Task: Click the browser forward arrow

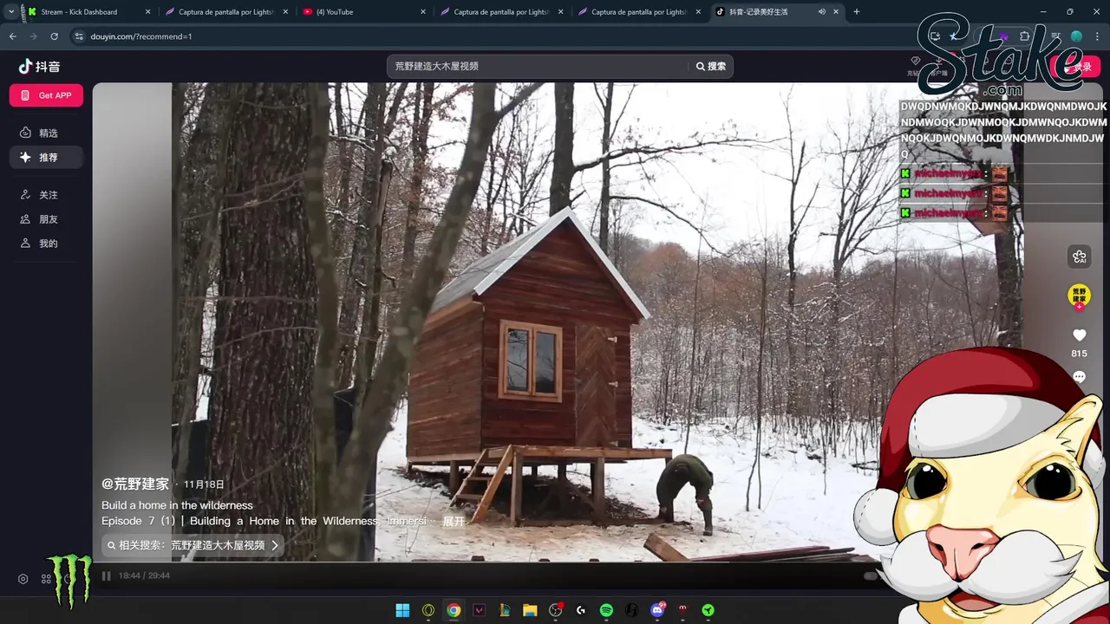Action: 34,36
